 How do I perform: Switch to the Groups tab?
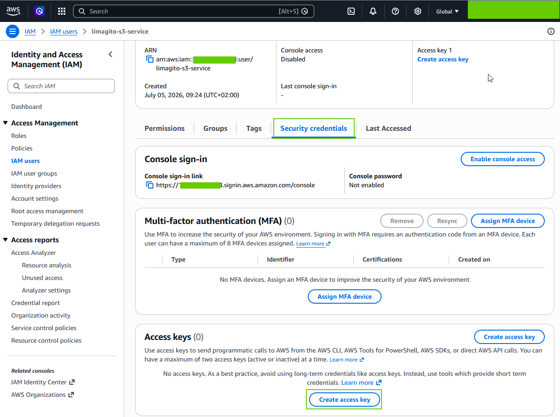click(x=216, y=128)
